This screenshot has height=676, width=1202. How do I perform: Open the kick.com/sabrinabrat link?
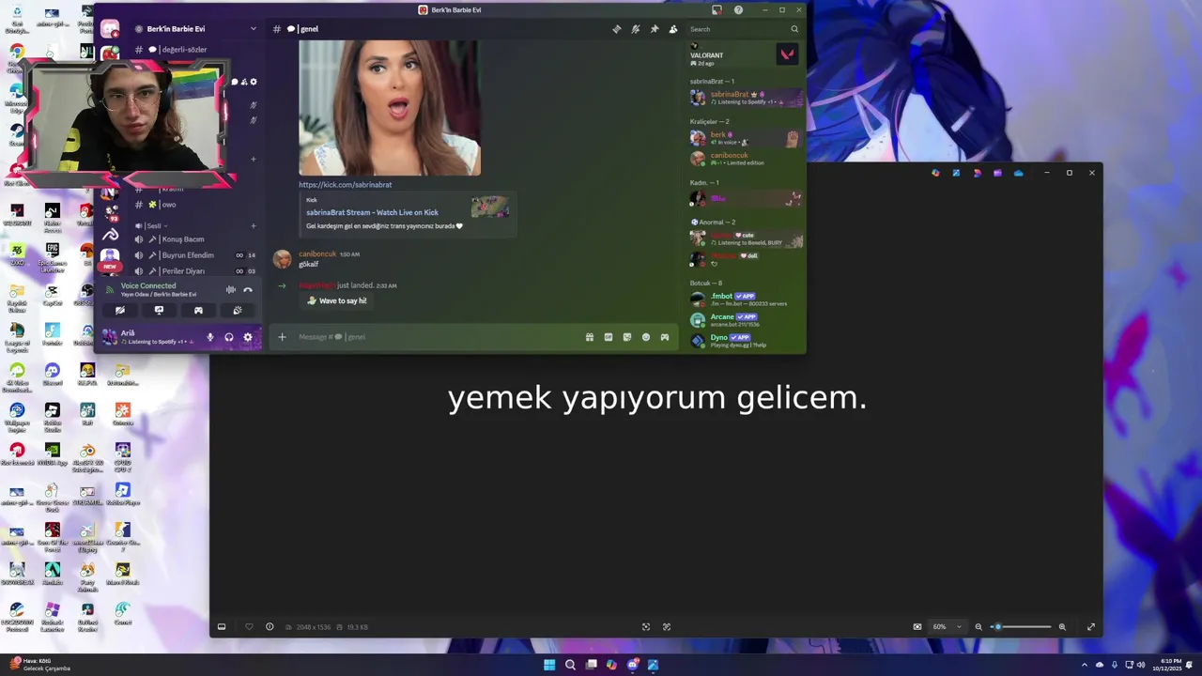[346, 185]
